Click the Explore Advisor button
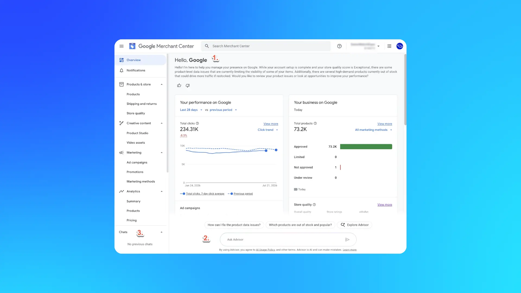The height and width of the screenshot is (293, 521). point(354,225)
